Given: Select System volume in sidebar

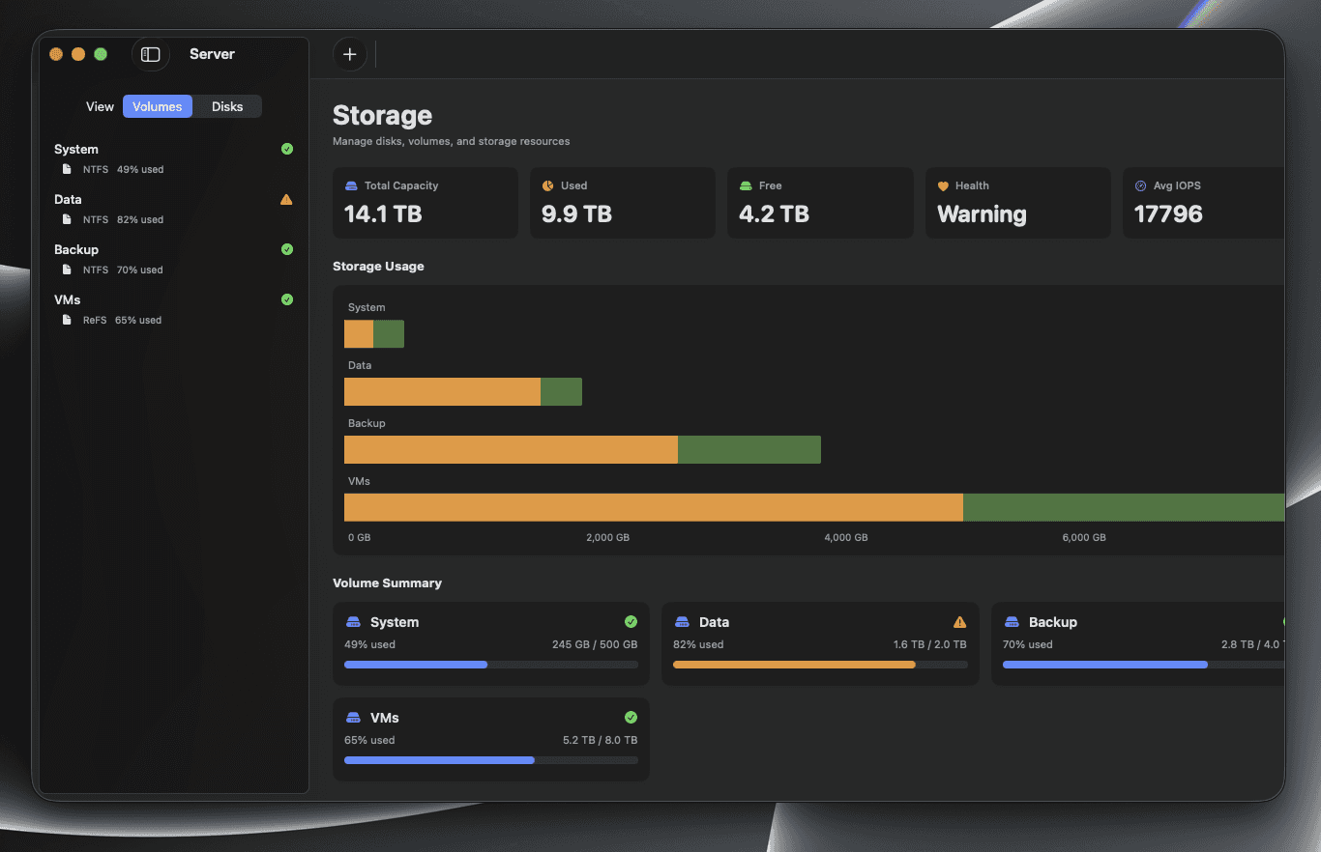Looking at the screenshot, I should (x=174, y=158).
